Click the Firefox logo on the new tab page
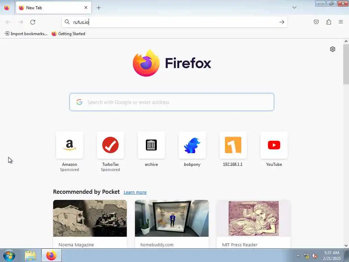Viewport: 349px width, 262px height. 172,63
